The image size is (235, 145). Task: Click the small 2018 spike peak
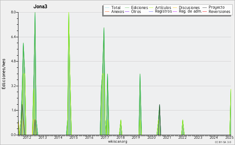(x=121, y=120)
